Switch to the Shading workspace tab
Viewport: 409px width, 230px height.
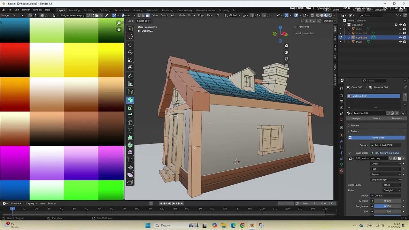point(138,10)
